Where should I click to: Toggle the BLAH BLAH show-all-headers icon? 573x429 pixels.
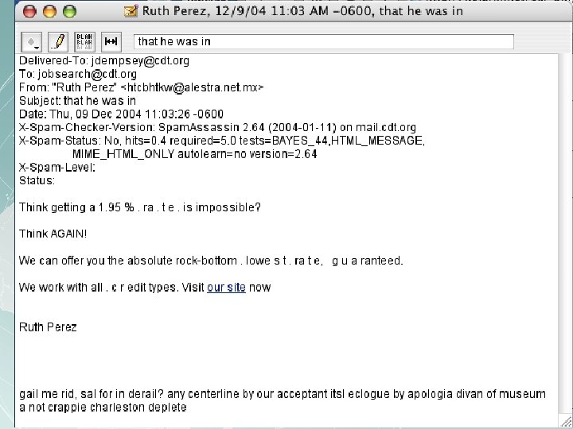pyautogui.click(x=84, y=41)
